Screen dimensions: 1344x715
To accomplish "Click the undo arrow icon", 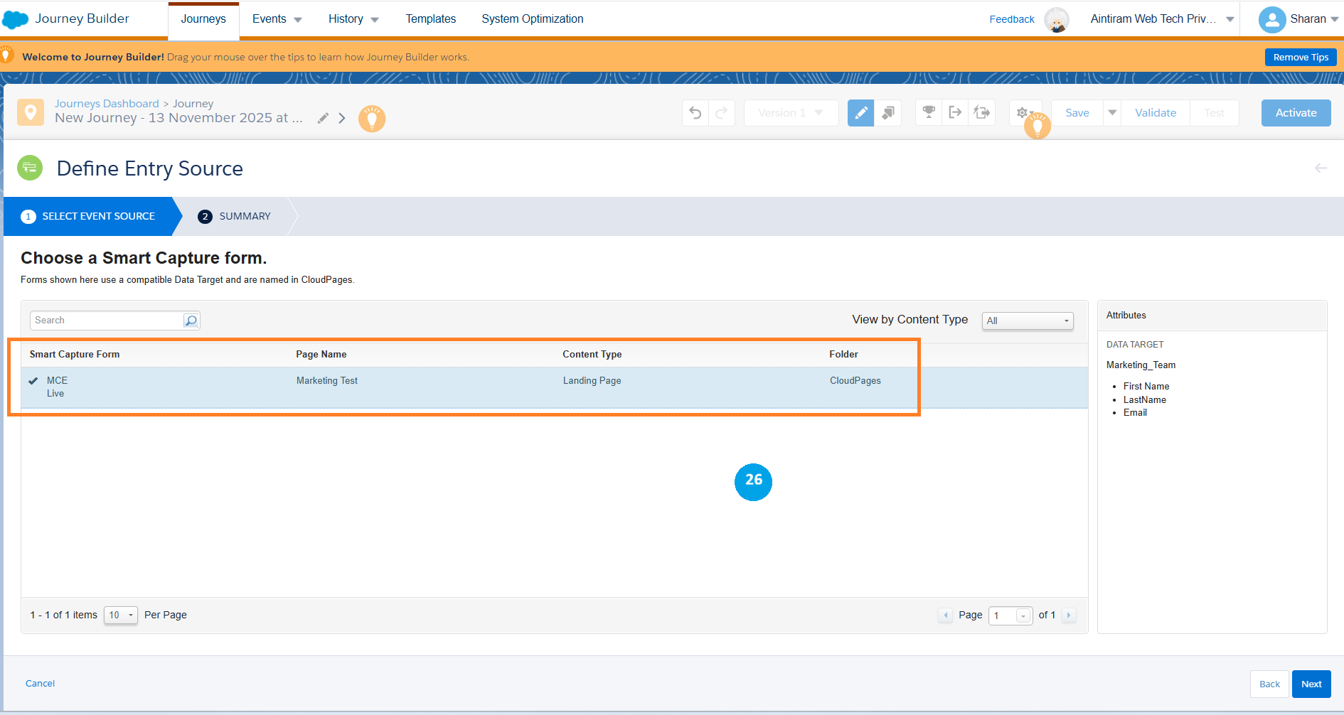I will coord(695,113).
